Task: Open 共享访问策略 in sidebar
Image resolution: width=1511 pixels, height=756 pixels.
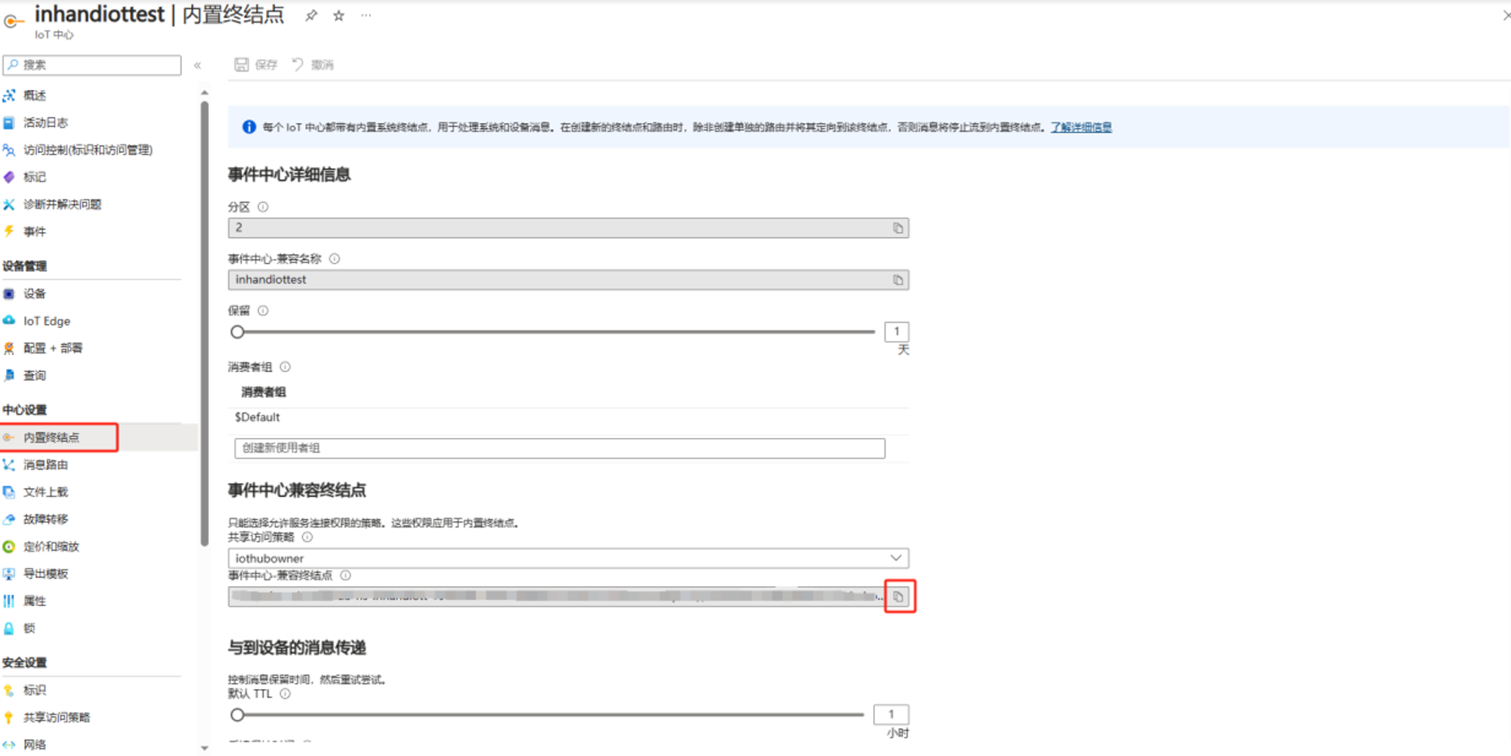Action: [x=56, y=718]
